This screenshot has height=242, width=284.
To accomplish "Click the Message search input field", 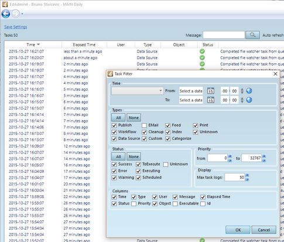I will (224, 35).
